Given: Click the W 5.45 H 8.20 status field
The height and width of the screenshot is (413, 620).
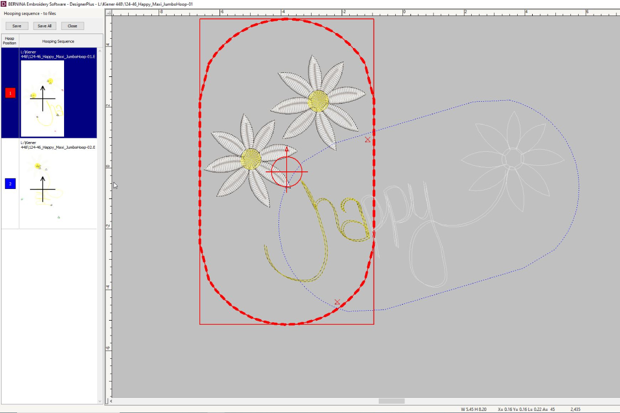Looking at the screenshot, I should (x=473, y=408).
